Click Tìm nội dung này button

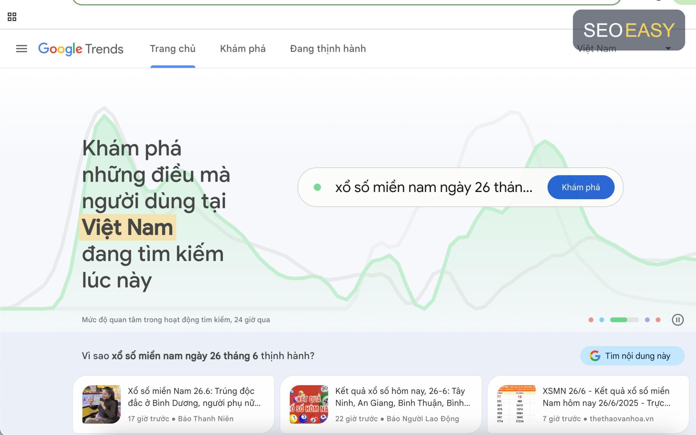coord(632,356)
